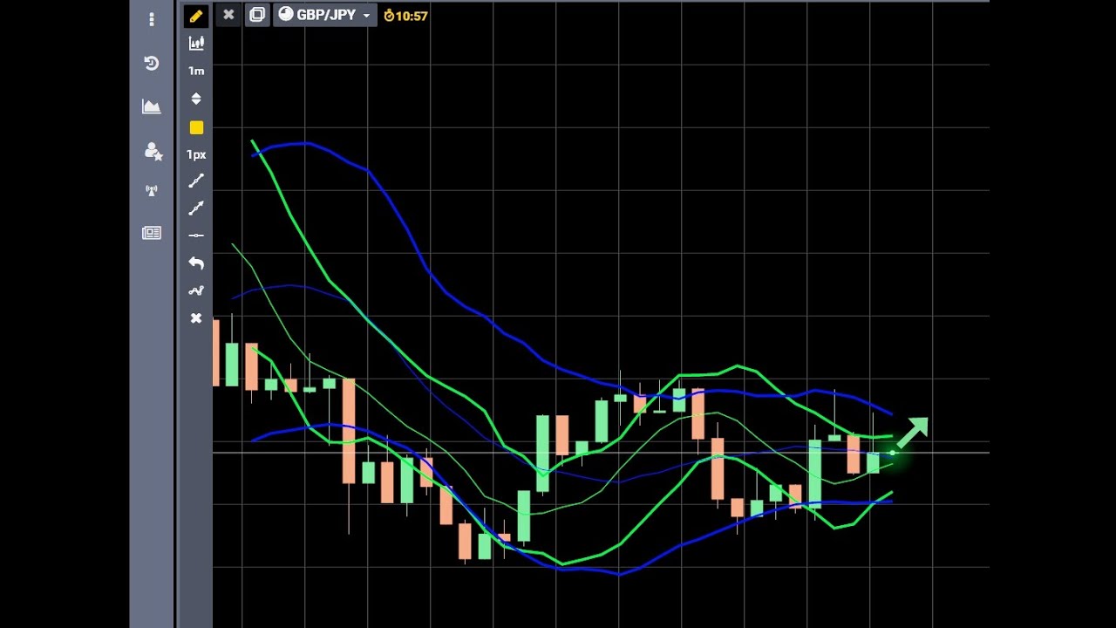Close the GBP/JPY chart tab

point(228,15)
